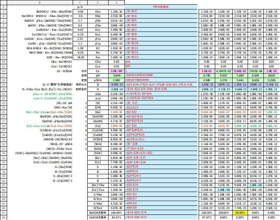Select the column B header
The height and width of the screenshot is (220, 280).
(x=40, y=2)
